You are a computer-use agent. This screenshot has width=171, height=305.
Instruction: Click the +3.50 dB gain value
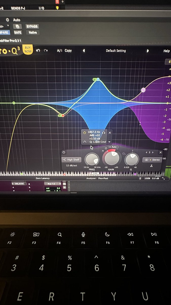[94, 139]
